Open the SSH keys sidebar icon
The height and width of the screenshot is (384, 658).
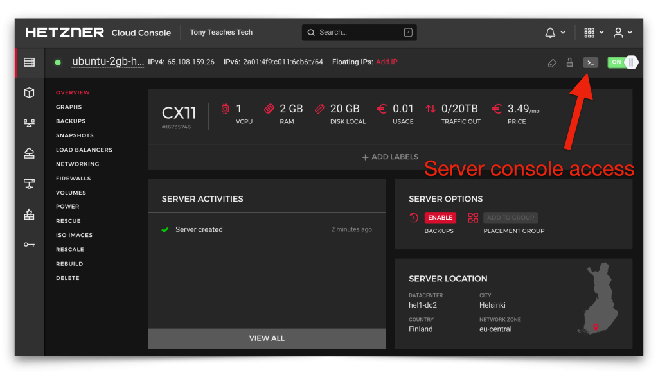pos(29,245)
